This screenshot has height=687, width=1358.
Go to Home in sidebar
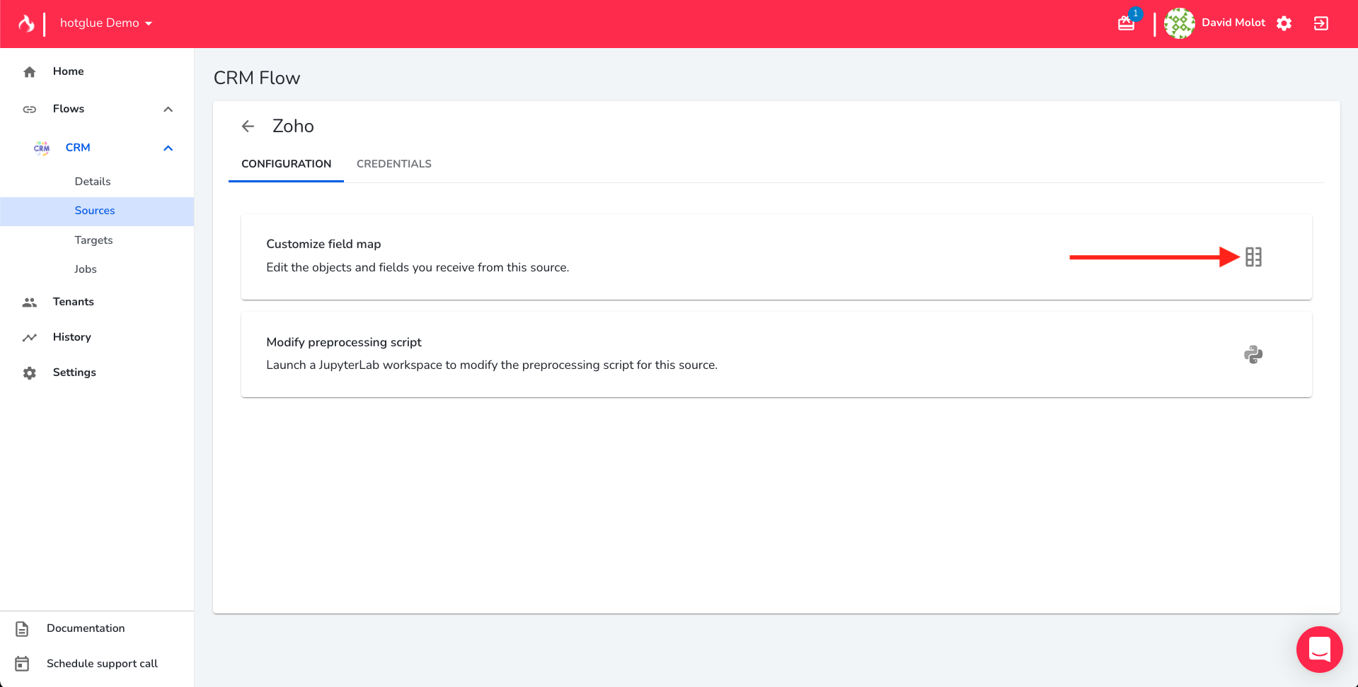point(68,71)
